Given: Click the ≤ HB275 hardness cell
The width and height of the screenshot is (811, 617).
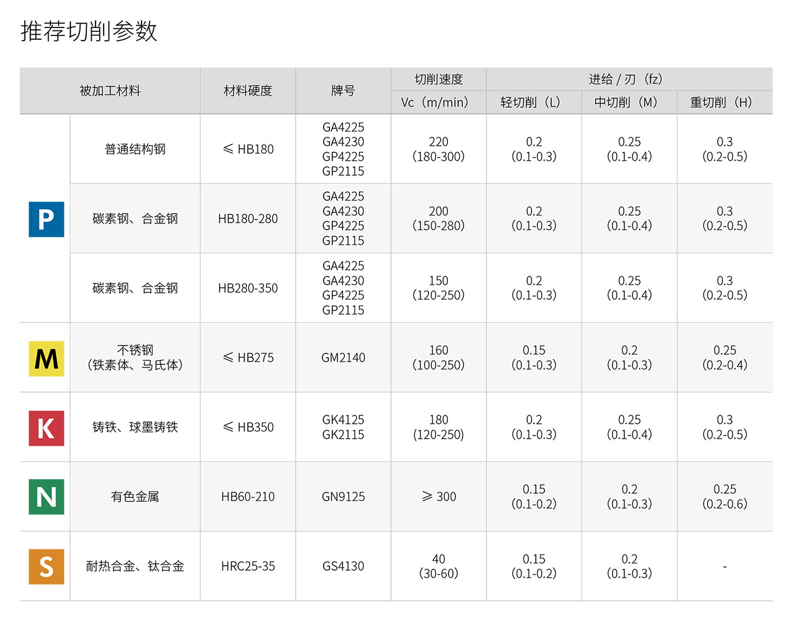Looking at the screenshot, I should [248, 358].
